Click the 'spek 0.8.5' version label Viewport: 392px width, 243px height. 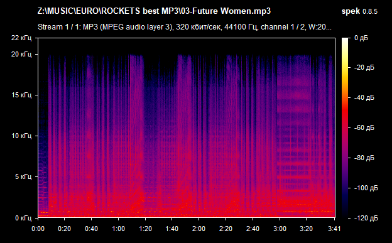coord(359,11)
